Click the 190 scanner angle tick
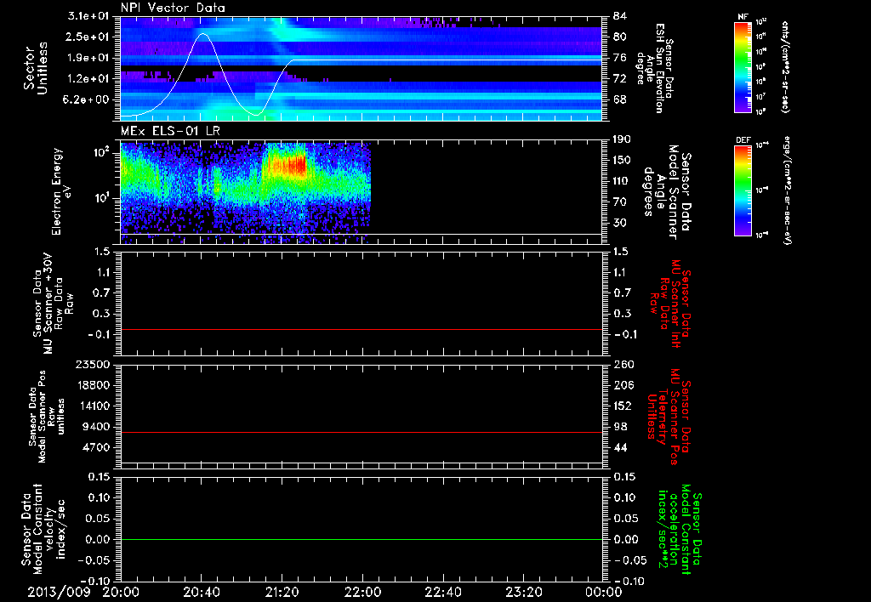This screenshot has width=871, height=602. click(623, 139)
